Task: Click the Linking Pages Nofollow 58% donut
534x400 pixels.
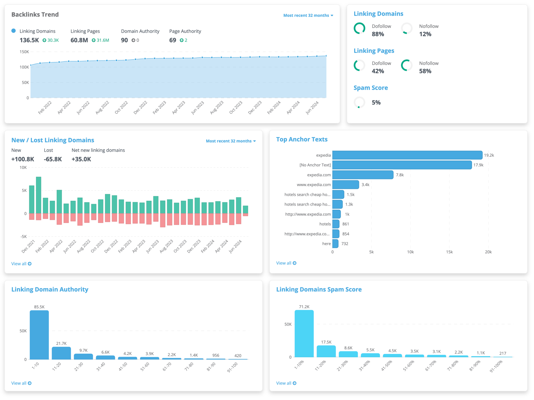Action: 407,65
